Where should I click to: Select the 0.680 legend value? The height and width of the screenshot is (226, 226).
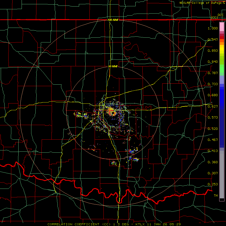(213, 95)
